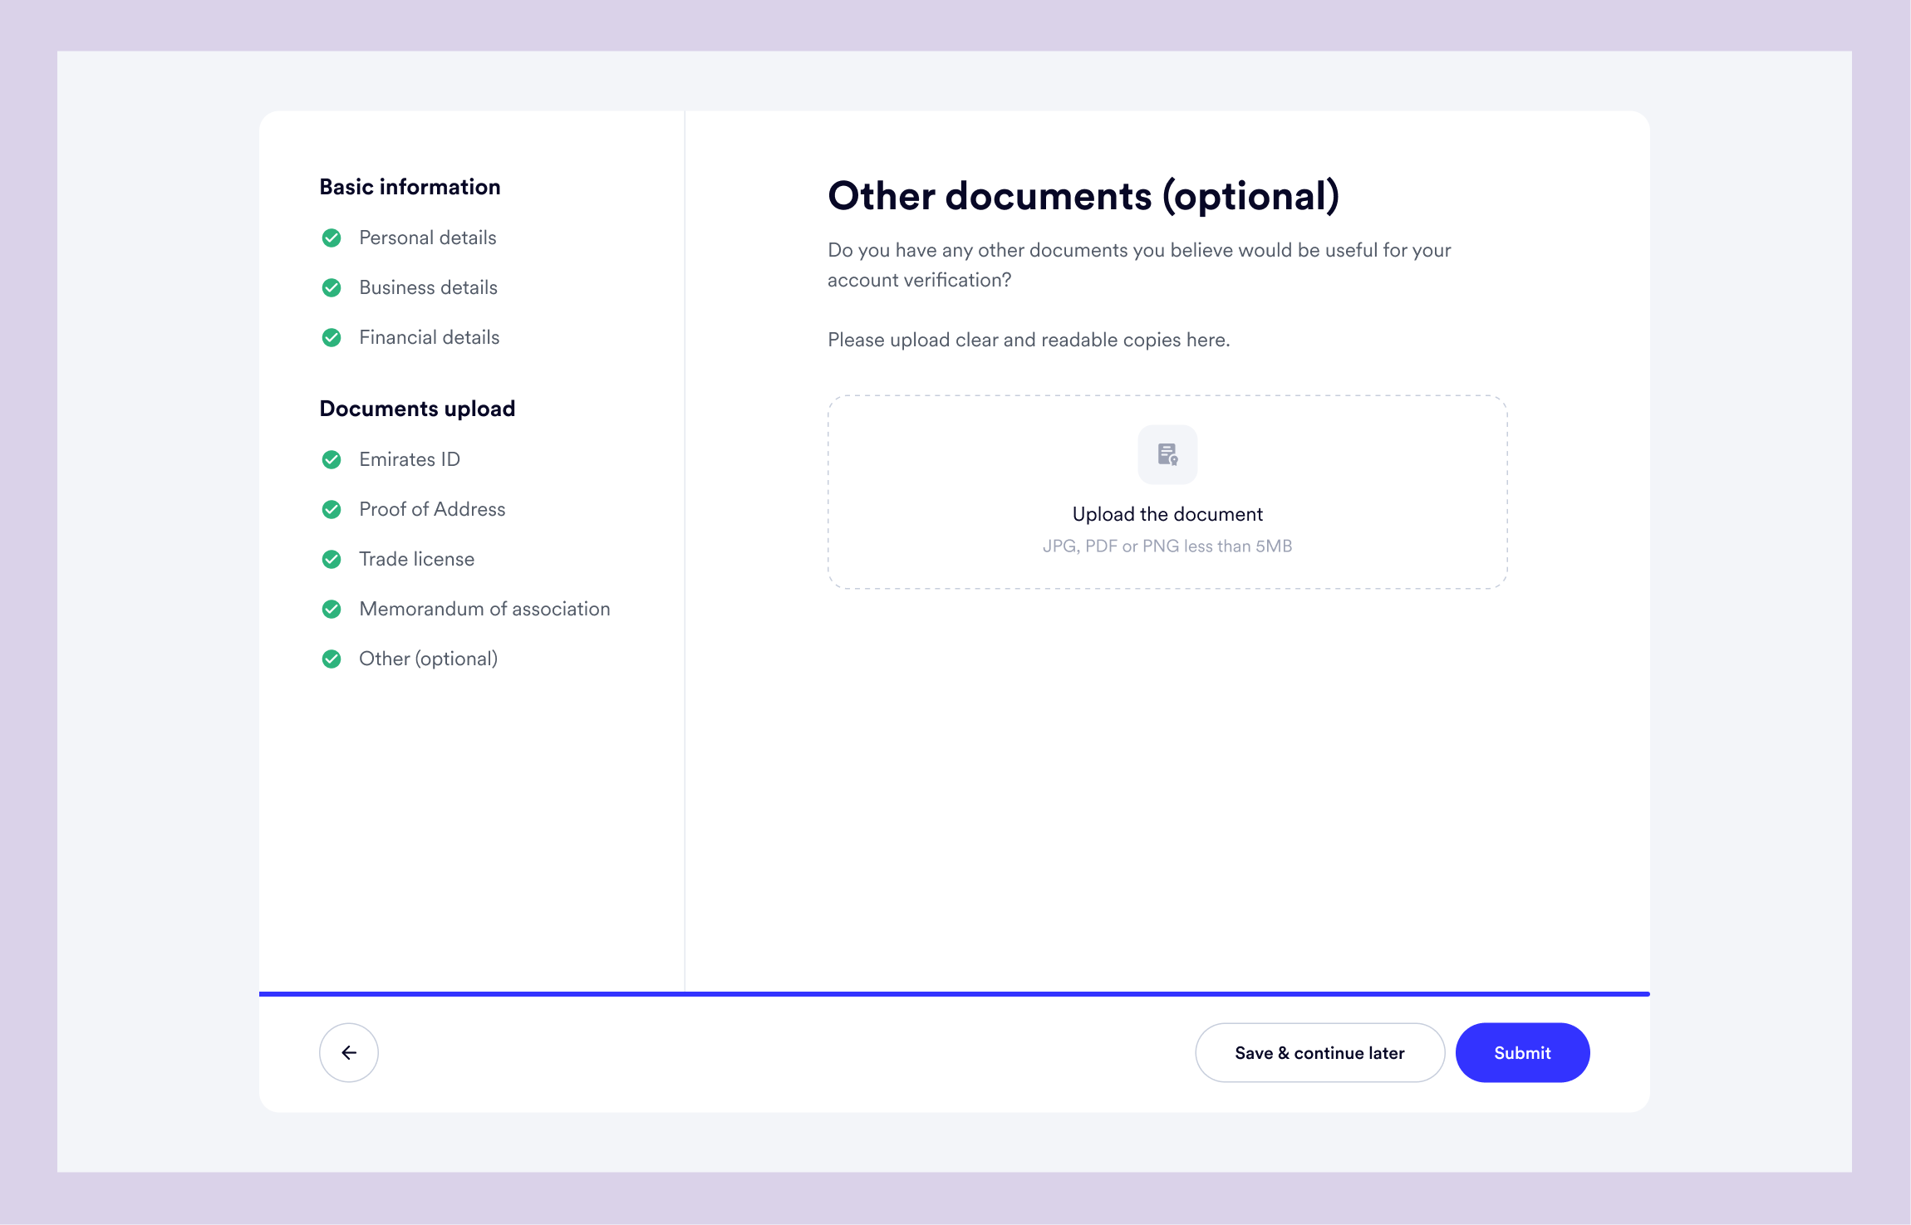Image resolution: width=1911 pixels, height=1225 pixels.
Task: Click the blue progress bar
Action: coord(954,993)
